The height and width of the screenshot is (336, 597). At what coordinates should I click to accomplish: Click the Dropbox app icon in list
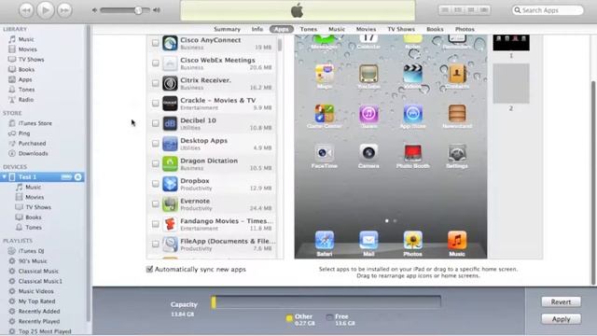[170, 184]
